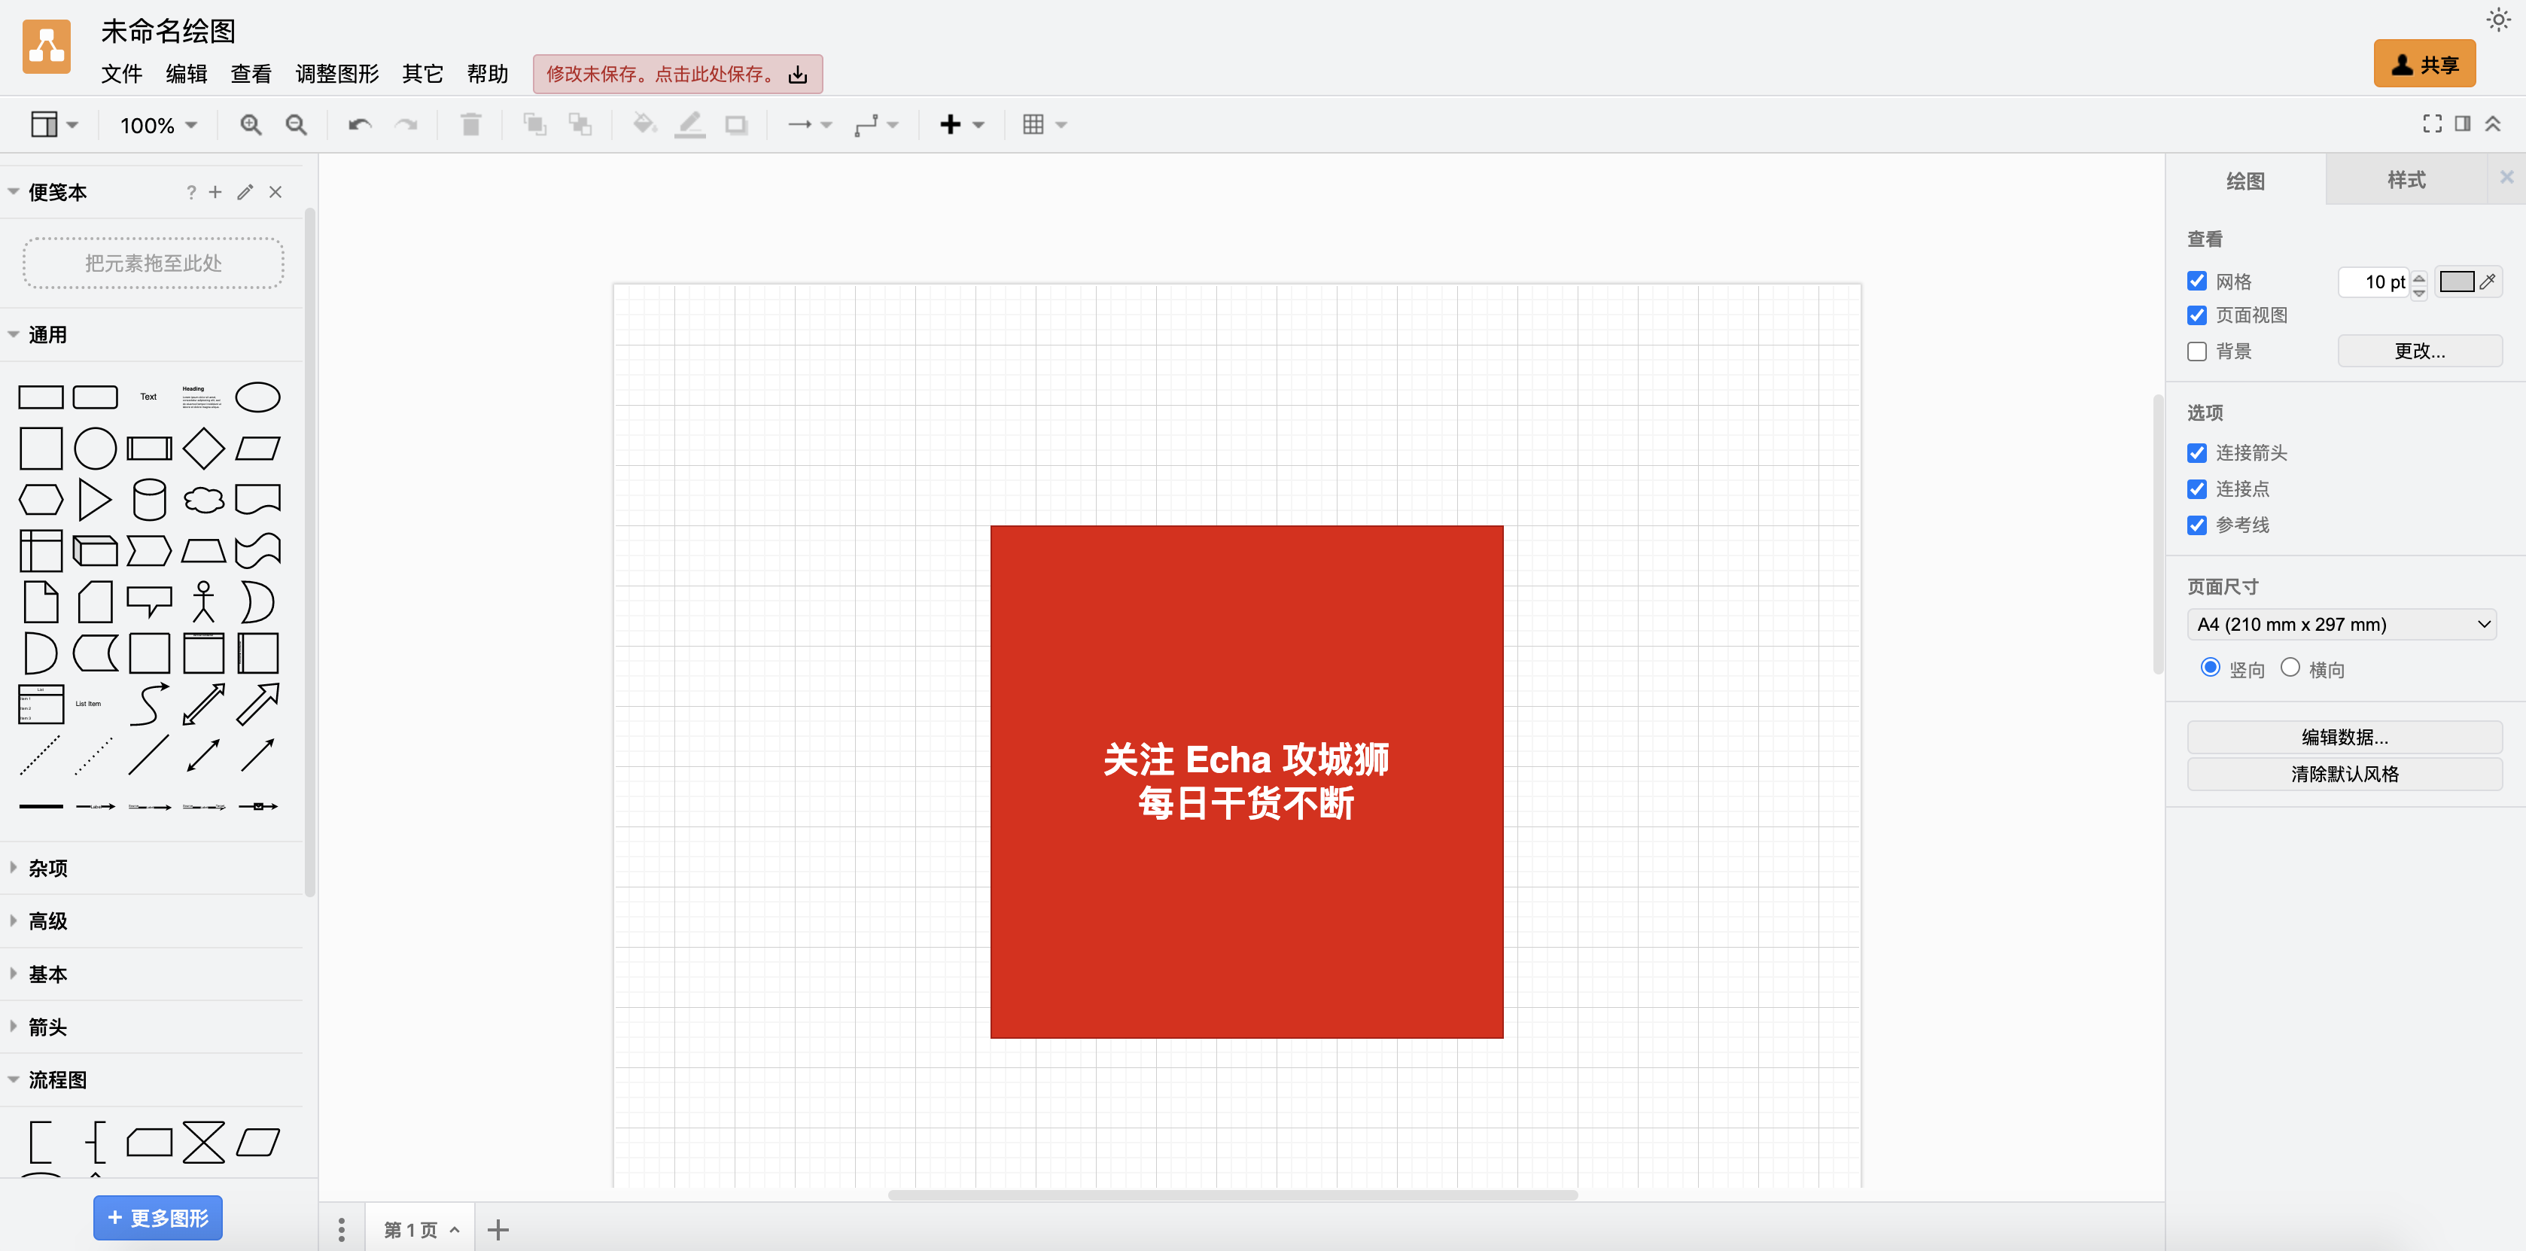Click the fill color bucket icon

coord(644,124)
